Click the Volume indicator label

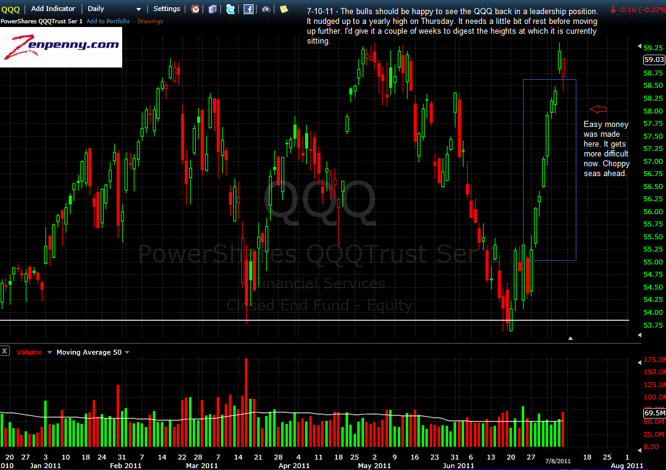tap(29, 352)
